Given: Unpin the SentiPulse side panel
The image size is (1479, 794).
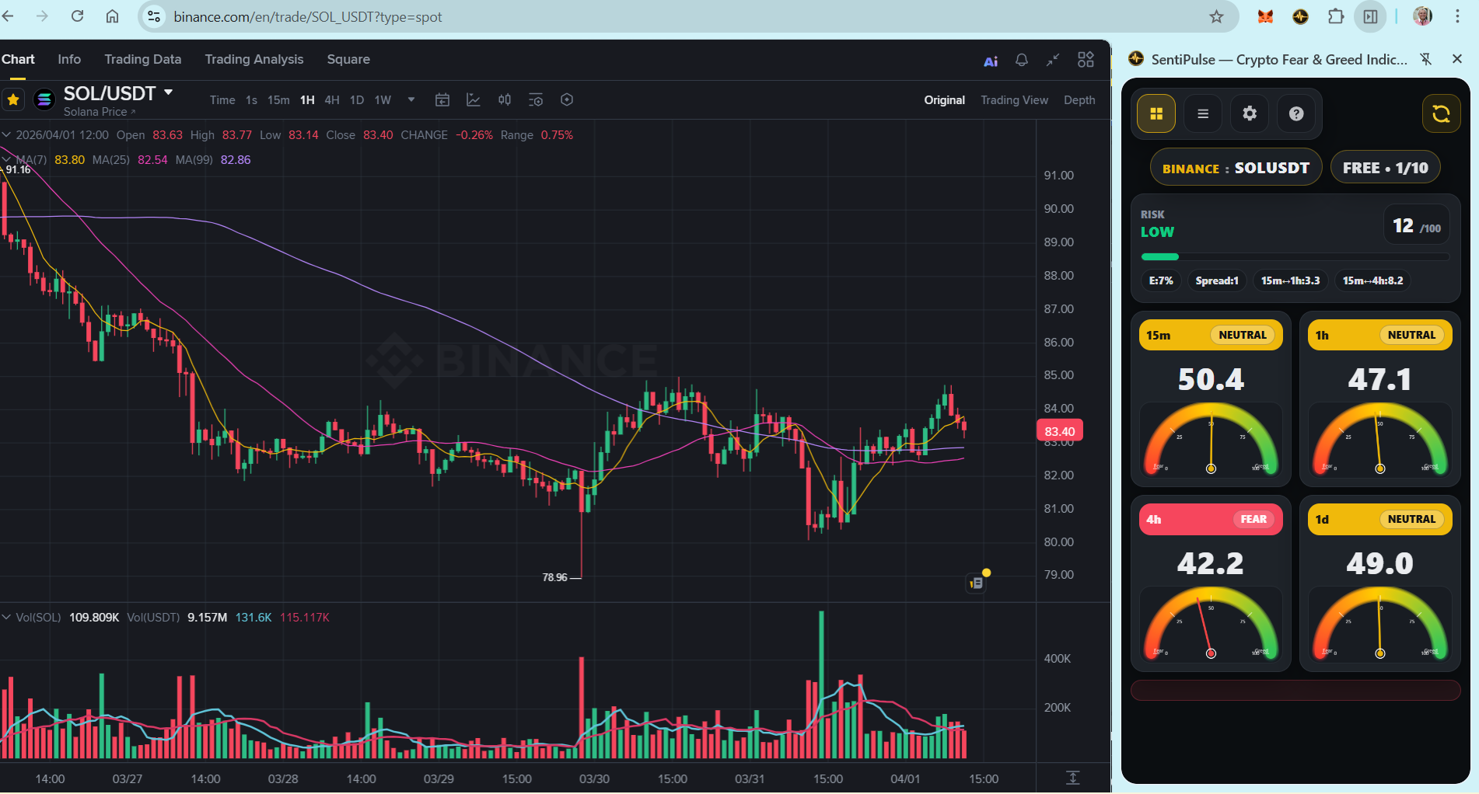Looking at the screenshot, I should [1426, 59].
